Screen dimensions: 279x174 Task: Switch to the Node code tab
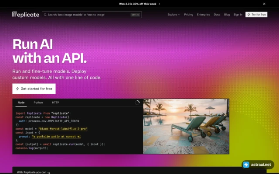[21, 103]
